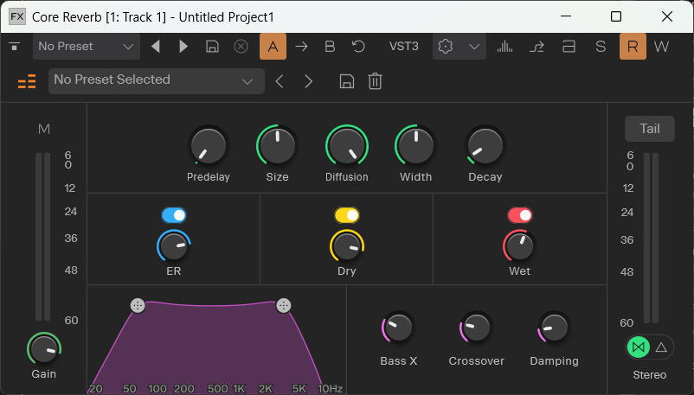Copy A state to B with arrow

301,46
